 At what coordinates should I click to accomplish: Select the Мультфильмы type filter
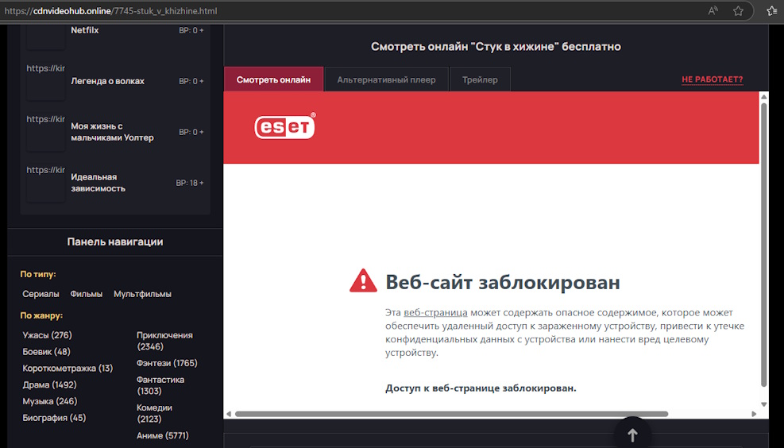click(142, 294)
